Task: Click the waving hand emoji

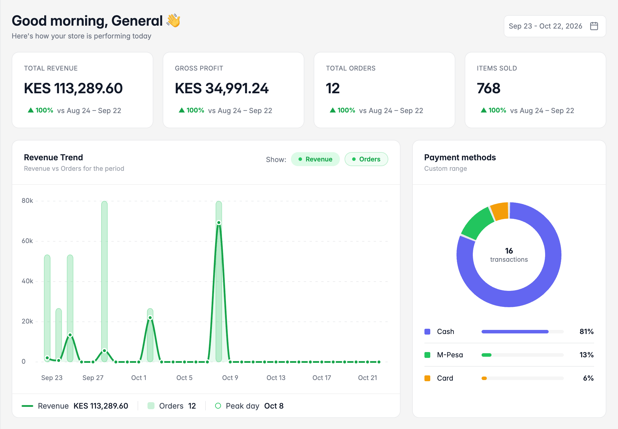Action: click(173, 21)
